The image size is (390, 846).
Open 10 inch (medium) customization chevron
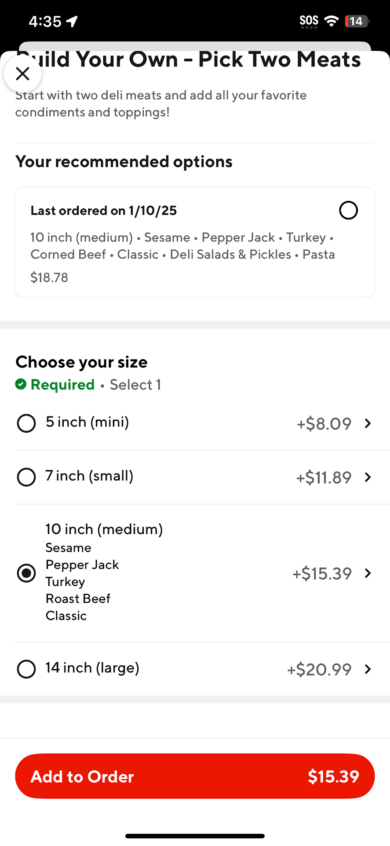[368, 573]
